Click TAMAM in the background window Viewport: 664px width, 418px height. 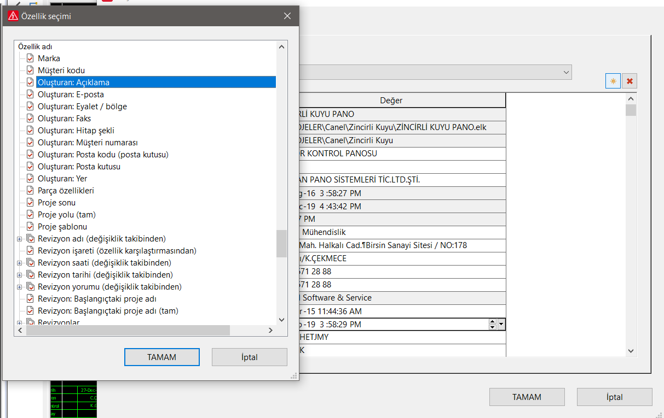tap(527, 397)
